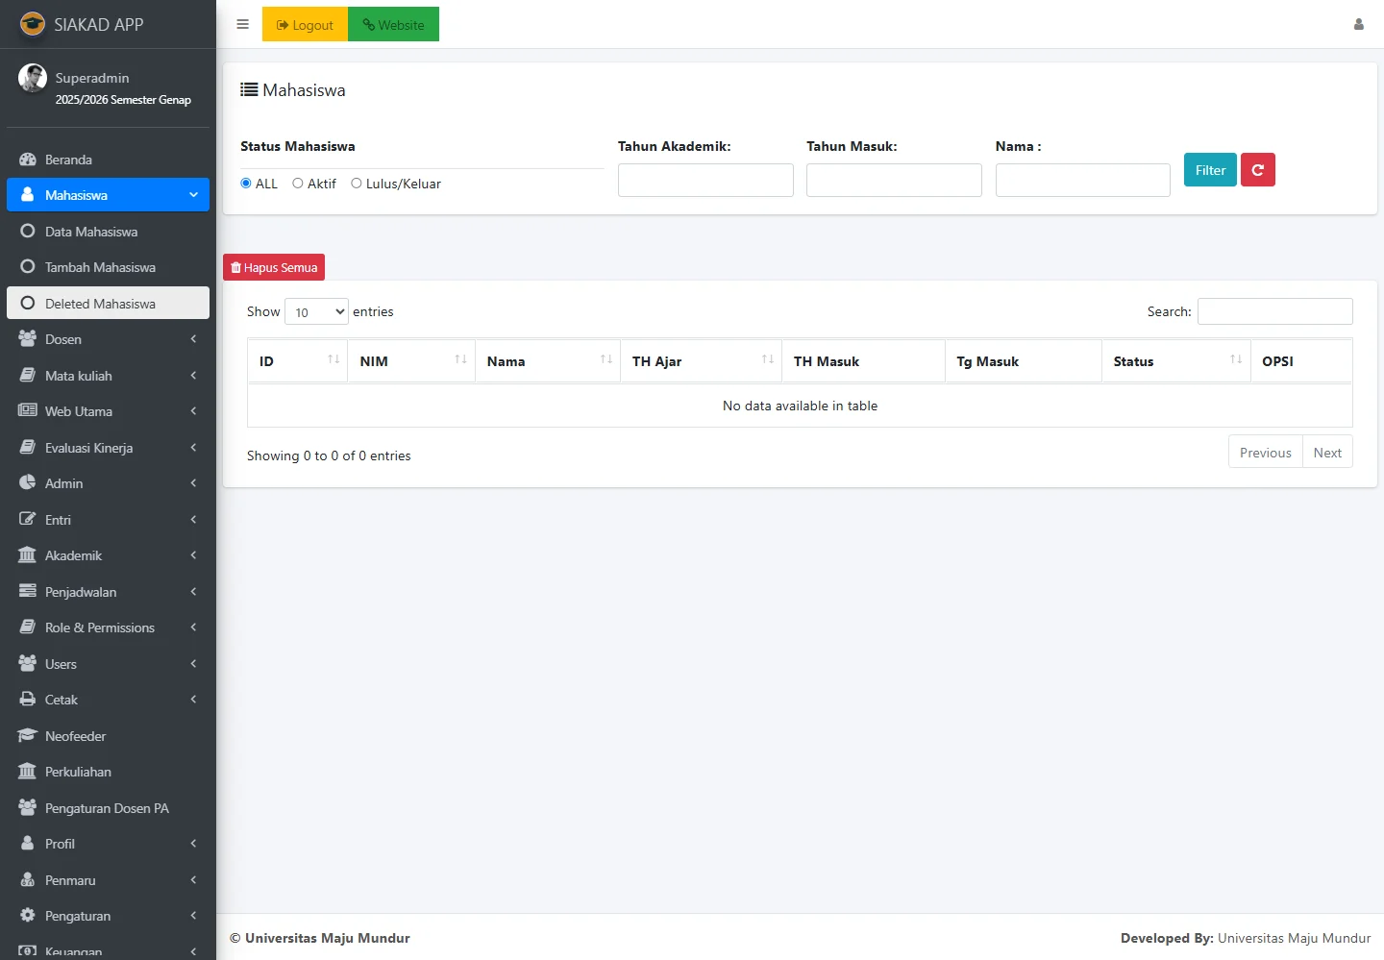Expand the Dosen sidebar menu

(x=108, y=339)
